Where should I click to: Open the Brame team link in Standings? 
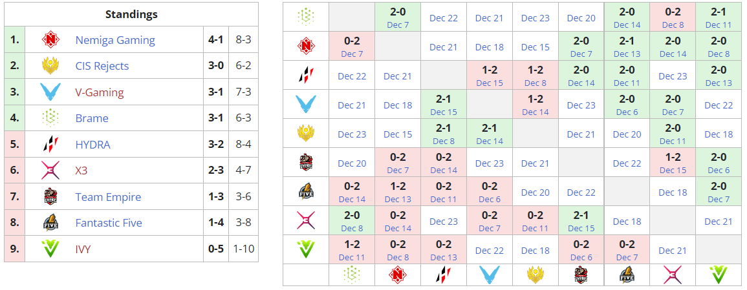point(92,118)
